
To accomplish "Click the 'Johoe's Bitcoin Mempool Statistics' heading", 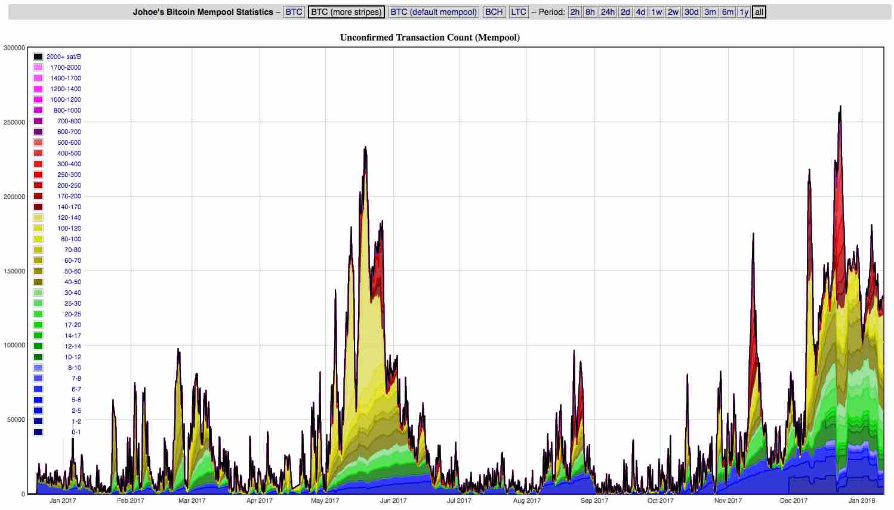I will click(203, 12).
